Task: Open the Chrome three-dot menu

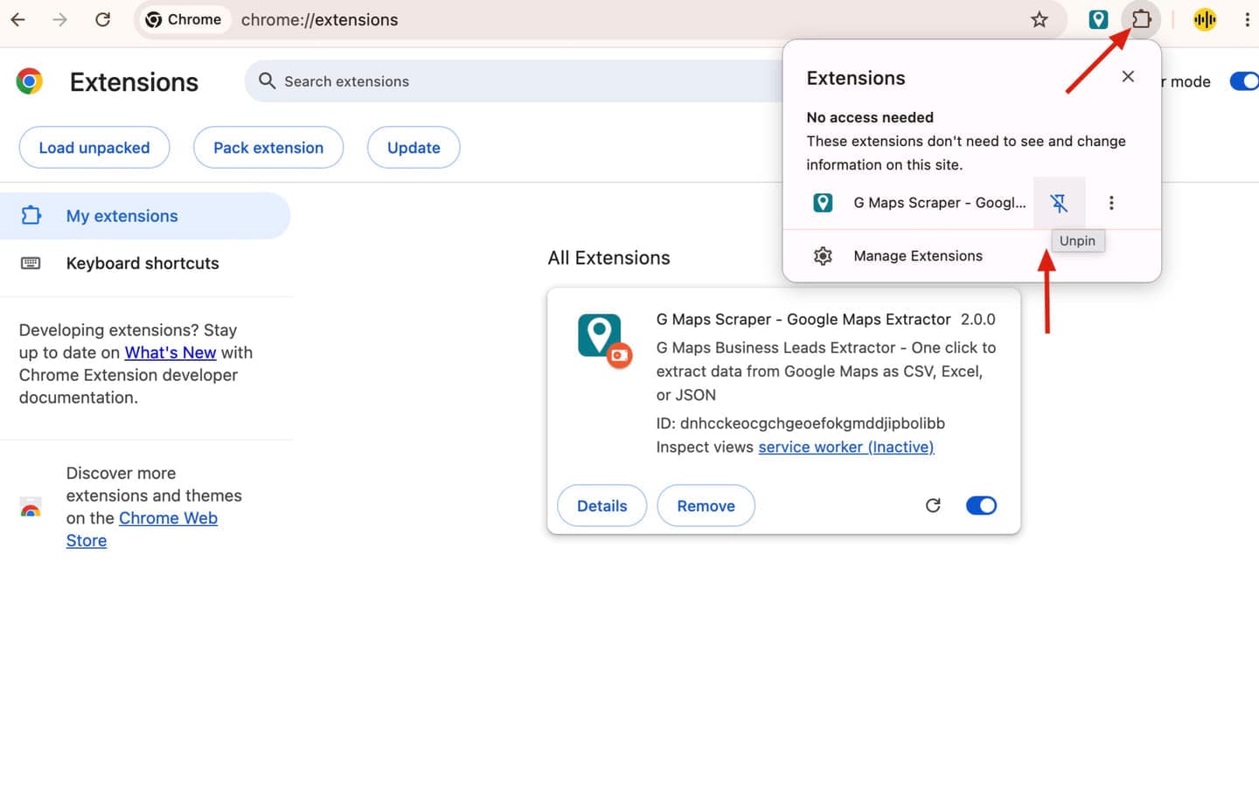Action: point(1246,19)
